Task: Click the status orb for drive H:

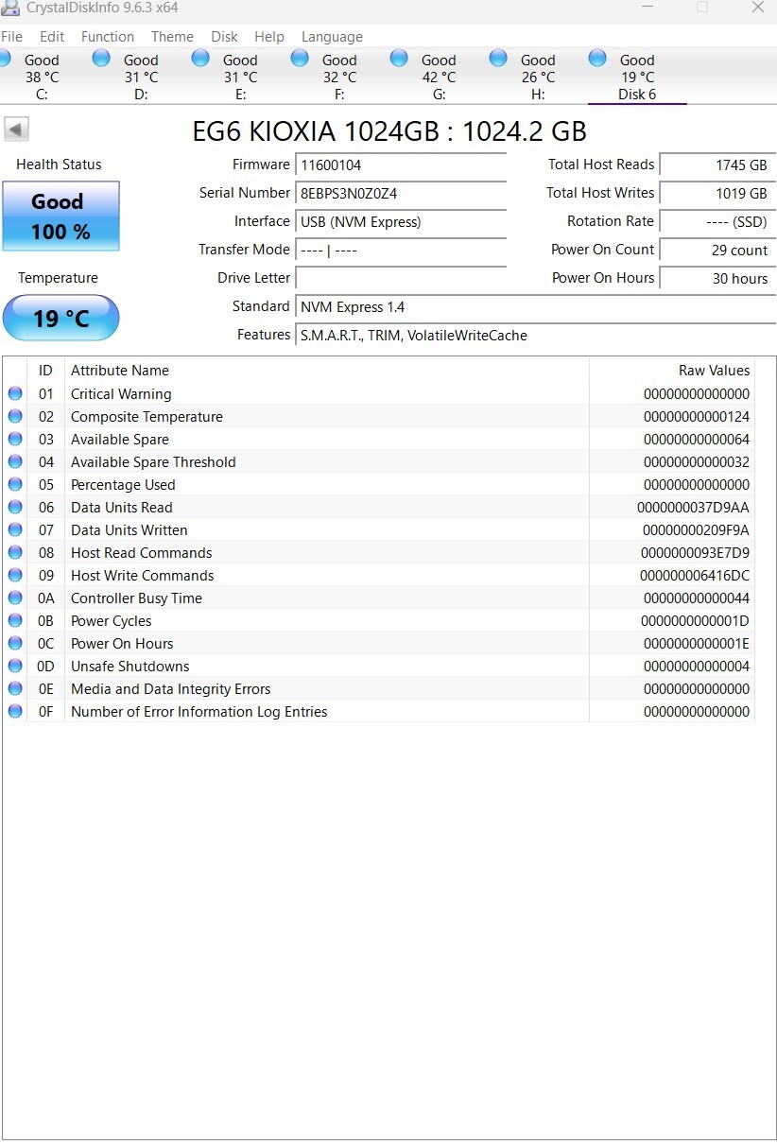Action: tap(498, 59)
